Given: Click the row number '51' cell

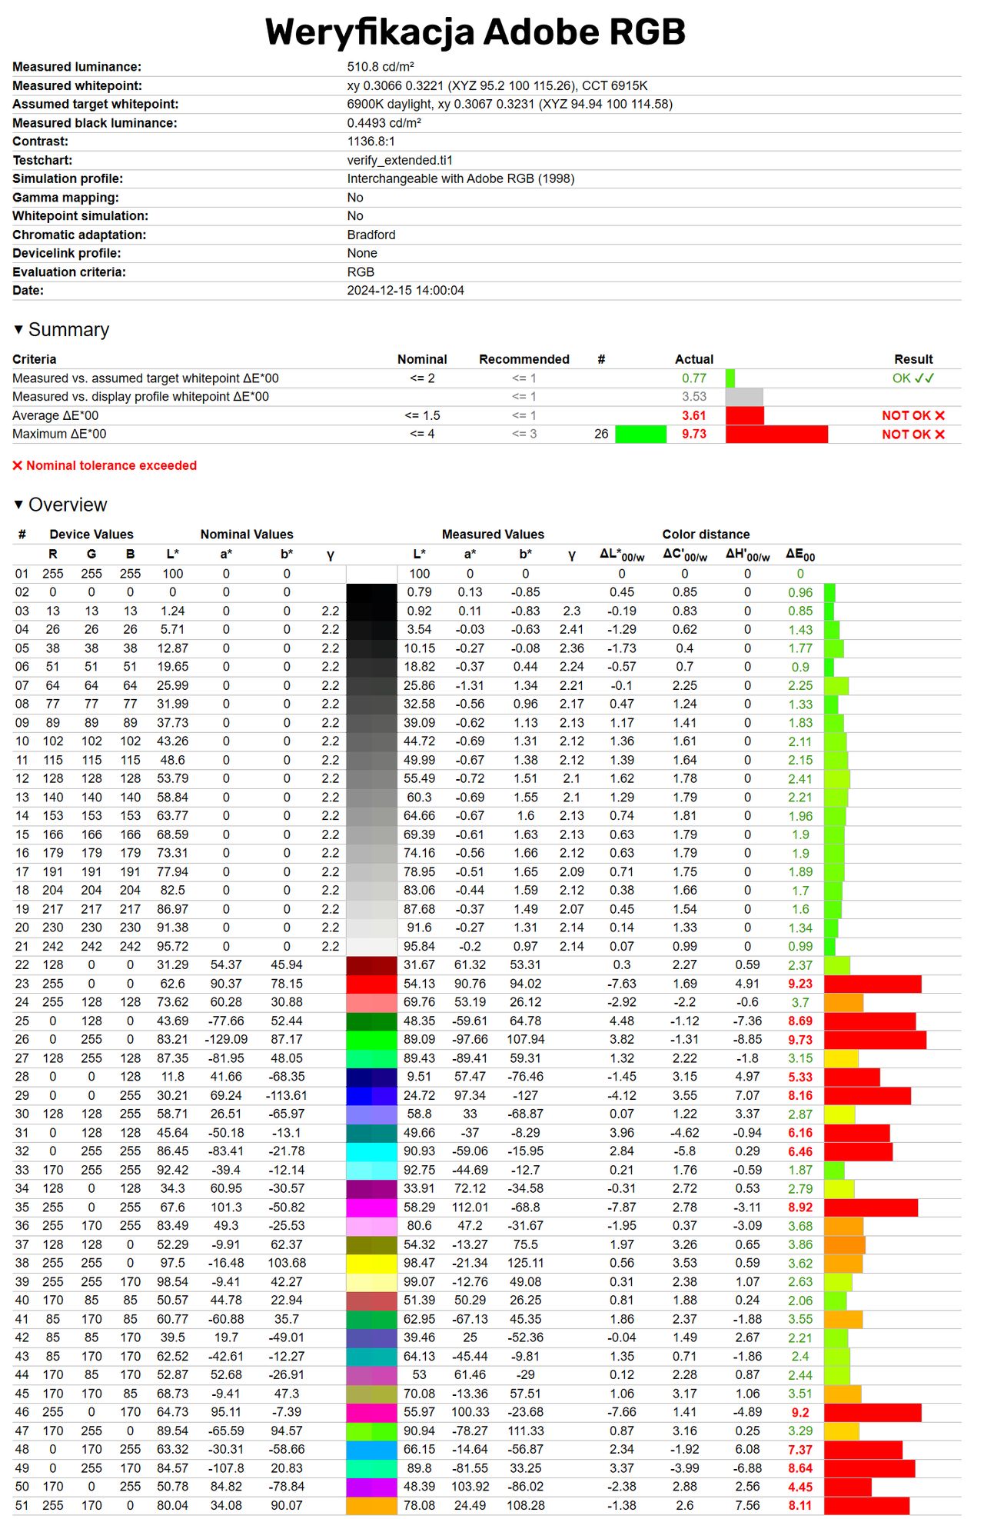Looking at the screenshot, I should 22,1505.
